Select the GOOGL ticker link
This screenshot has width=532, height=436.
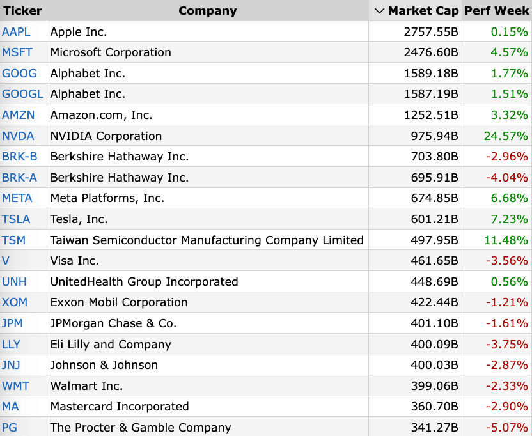(22, 94)
